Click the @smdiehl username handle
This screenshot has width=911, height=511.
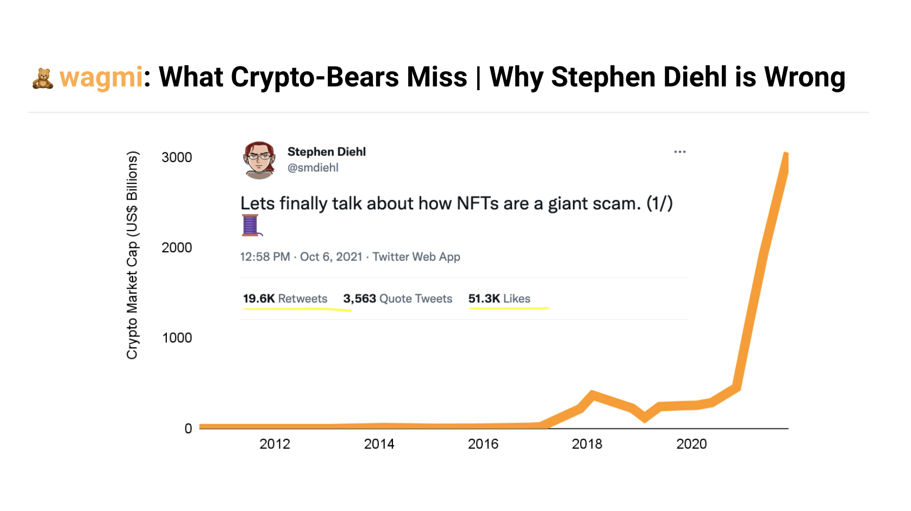[x=313, y=167]
